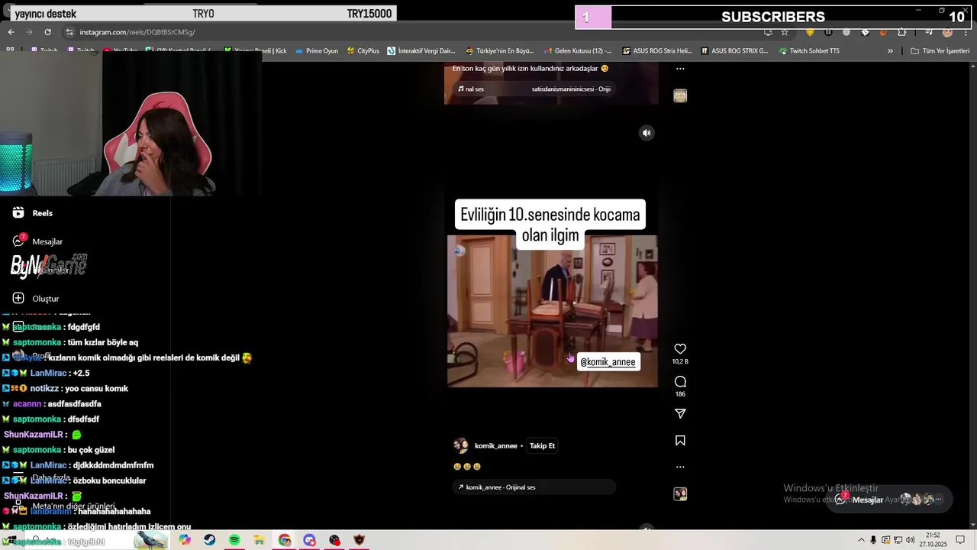Image resolution: width=977 pixels, height=550 pixels.
Task: Open the İnteraktif Vergi Dair... bookmark
Action: click(421, 51)
